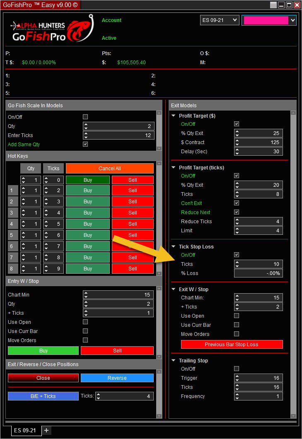
Task: Collapse the Trailing Stop section
Action: click(x=174, y=361)
